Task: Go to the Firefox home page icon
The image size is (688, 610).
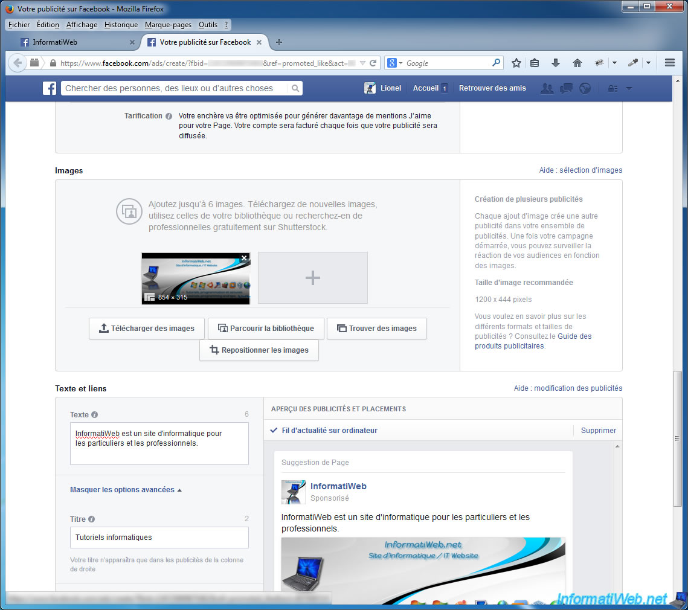Action: coord(577,63)
